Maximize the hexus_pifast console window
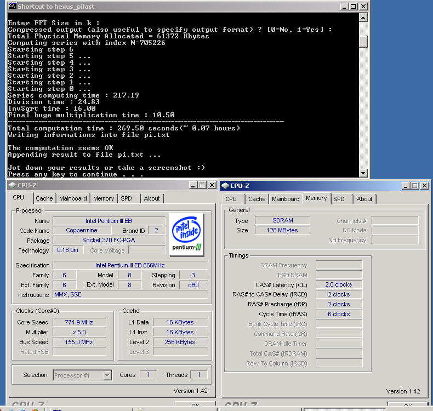The height and width of the screenshot is (411, 433). [353, 7]
